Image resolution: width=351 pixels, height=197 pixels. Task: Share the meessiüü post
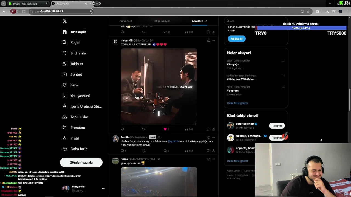pyautogui.click(x=214, y=129)
